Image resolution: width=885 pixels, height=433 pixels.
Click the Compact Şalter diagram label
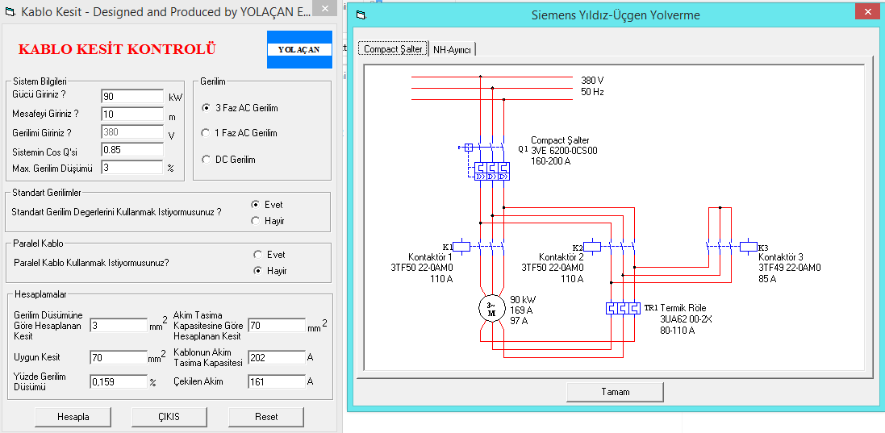[560, 139]
